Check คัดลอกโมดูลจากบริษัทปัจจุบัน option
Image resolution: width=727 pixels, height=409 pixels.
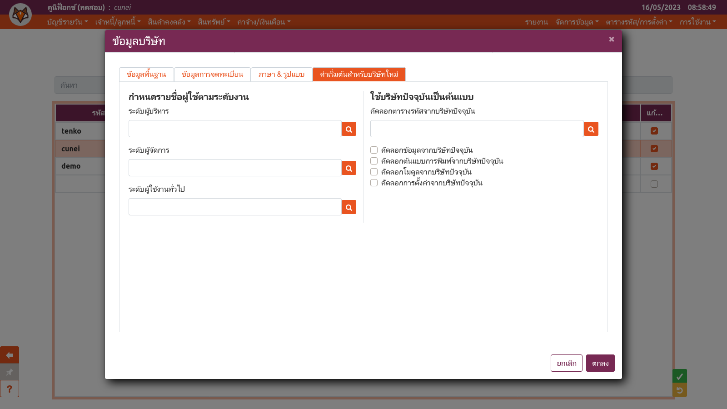coord(374,172)
